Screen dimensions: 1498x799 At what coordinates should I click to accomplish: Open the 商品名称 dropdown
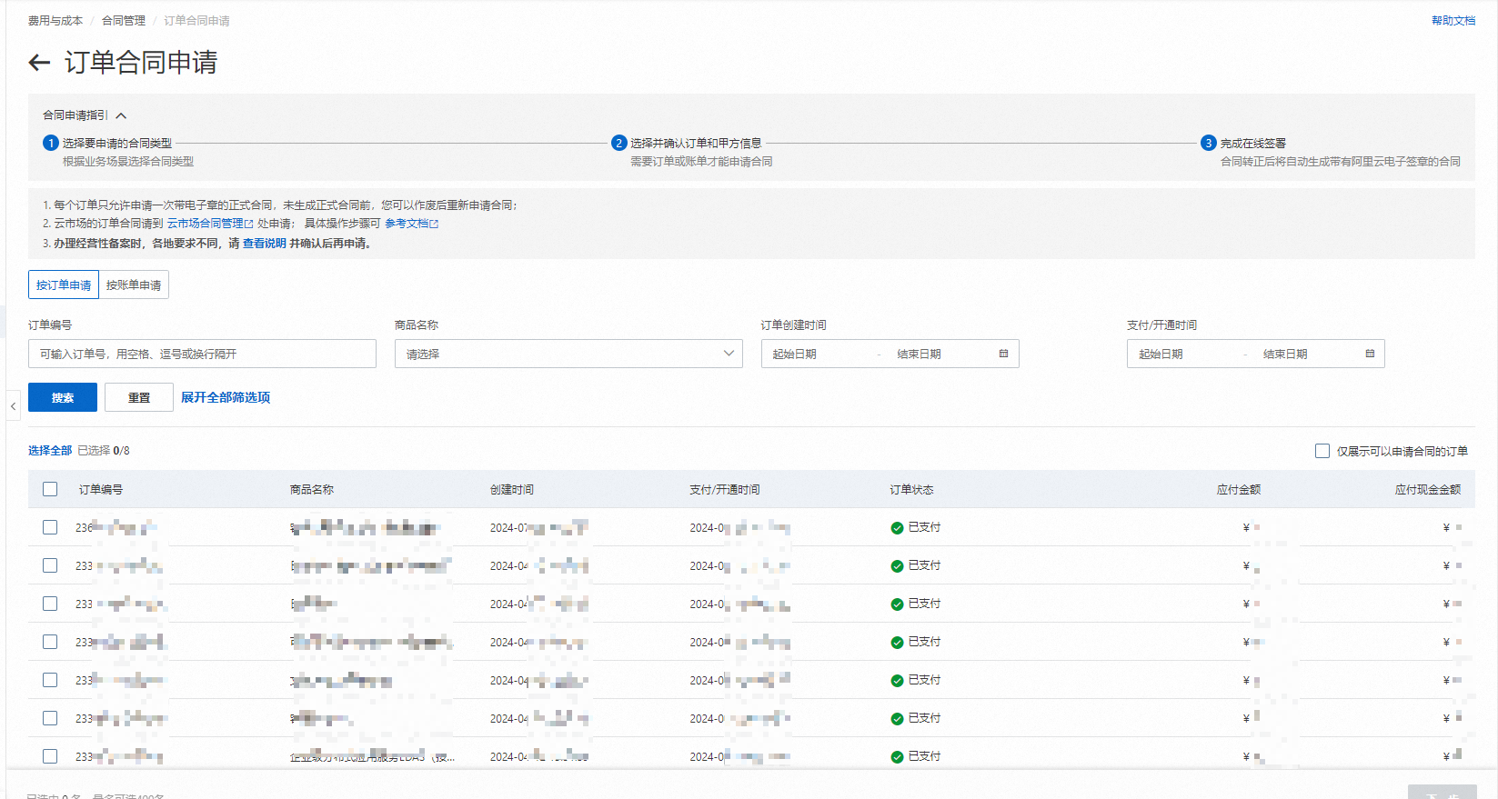coord(568,354)
